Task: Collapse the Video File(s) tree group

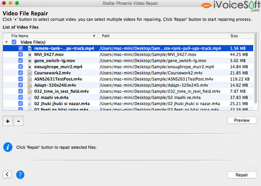Action: point(6,42)
